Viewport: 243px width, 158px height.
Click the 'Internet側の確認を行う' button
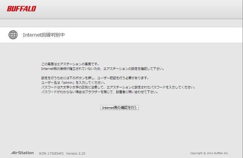point(120,107)
